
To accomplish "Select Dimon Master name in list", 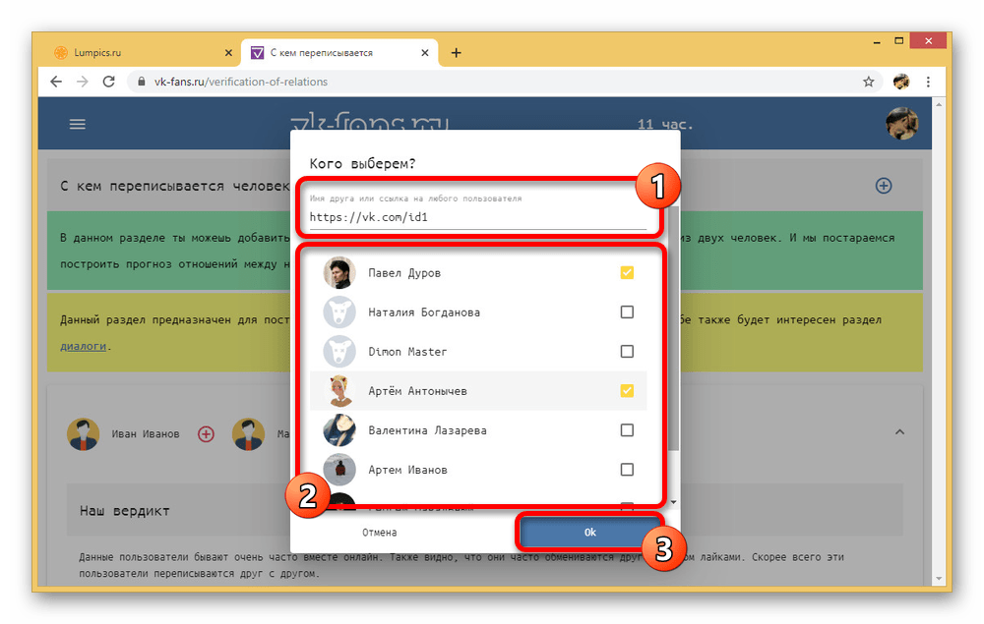I will coord(407,352).
